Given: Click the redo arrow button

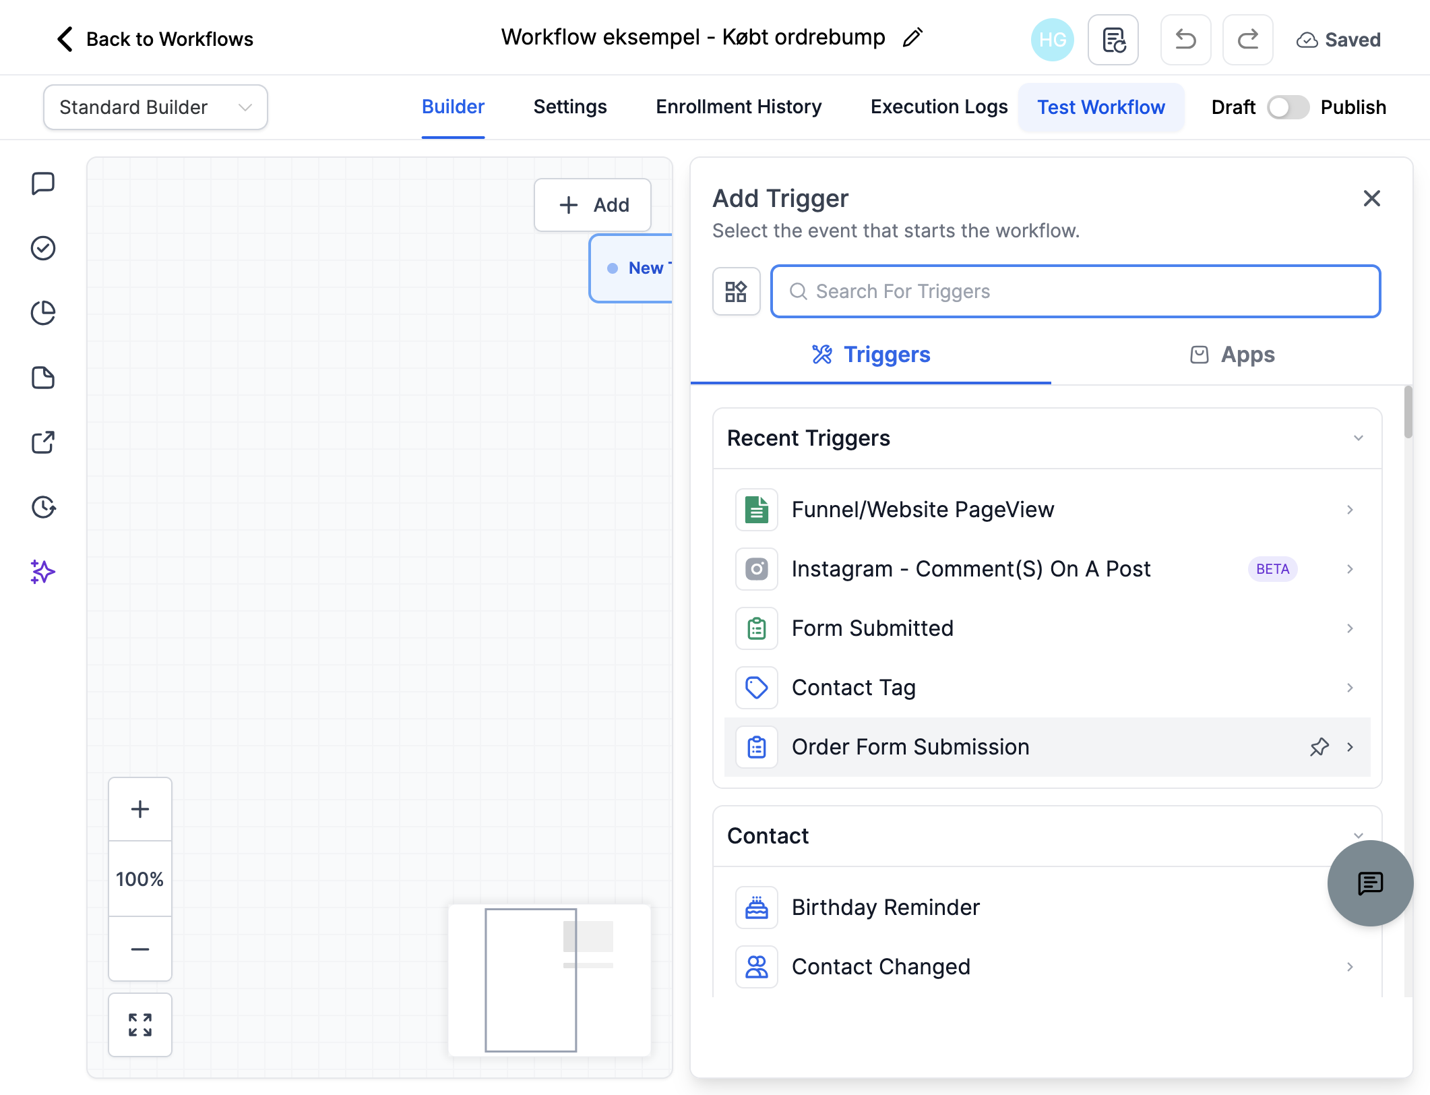Looking at the screenshot, I should coord(1248,40).
